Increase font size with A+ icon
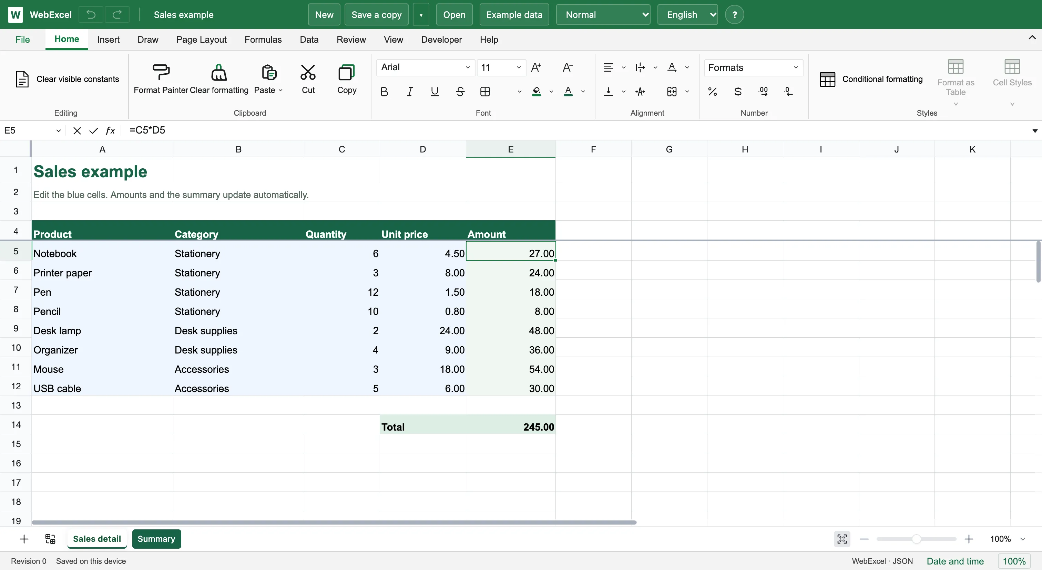Image resolution: width=1042 pixels, height=570 pixels. pos(536,67)
